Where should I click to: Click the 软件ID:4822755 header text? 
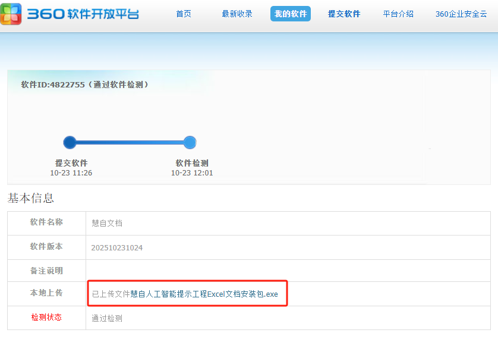[84, 84]
